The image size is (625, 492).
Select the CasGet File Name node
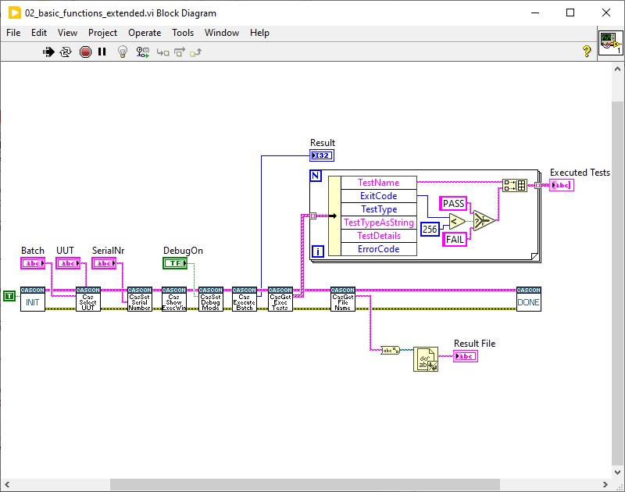[x=343, y=299]
